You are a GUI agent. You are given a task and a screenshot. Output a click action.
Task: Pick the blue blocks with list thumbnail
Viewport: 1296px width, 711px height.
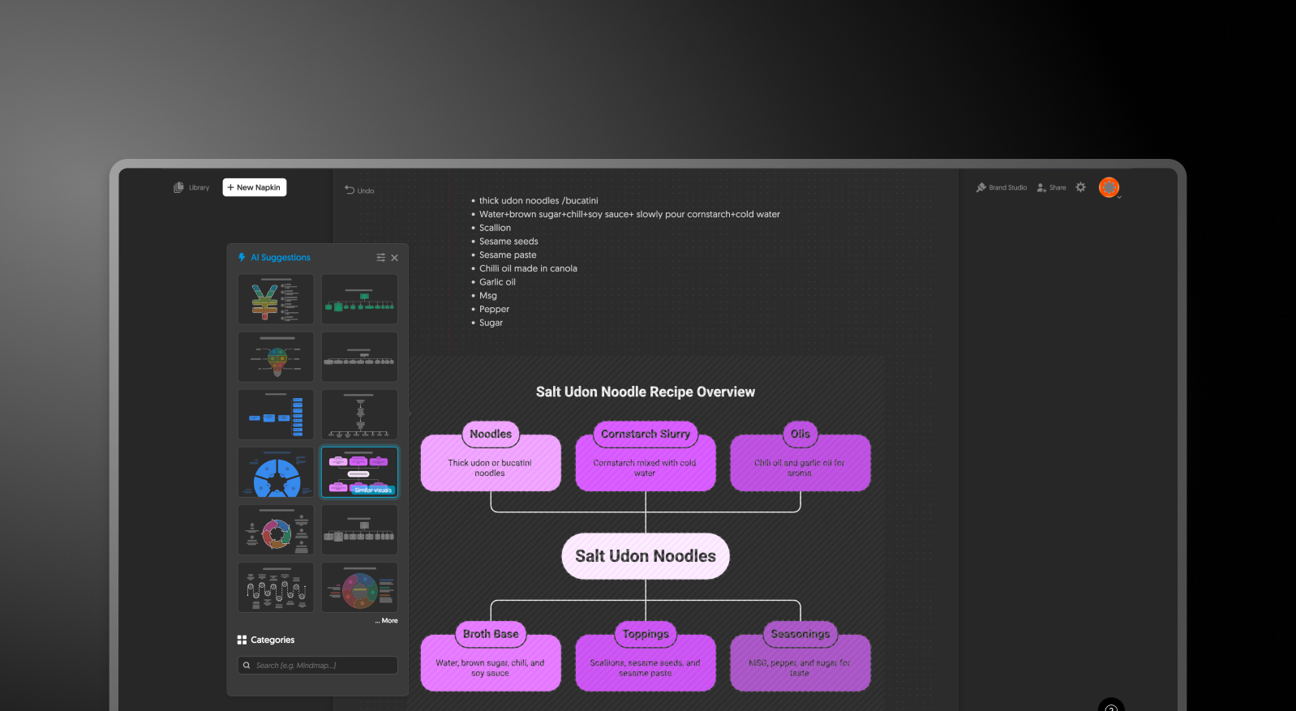click(x=276, y=414)
